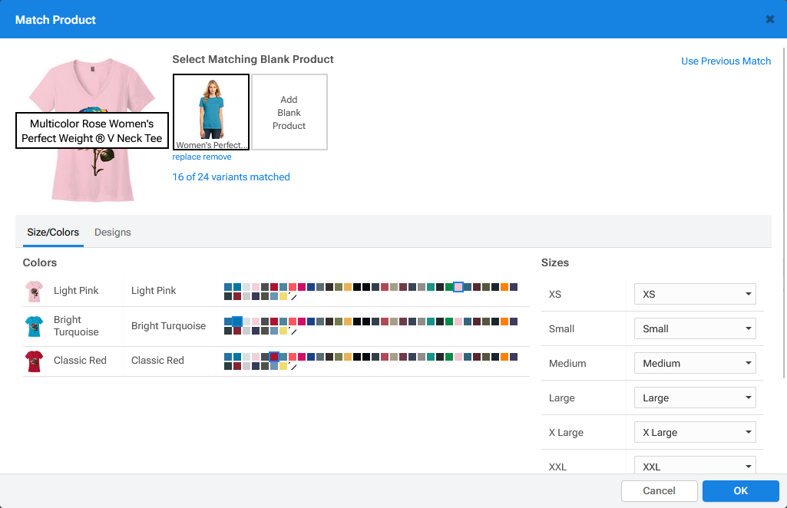The image size is (787, 508).
Task: Select the Women's Perfect blank product thumbnail
Action: tap(211, 112)
